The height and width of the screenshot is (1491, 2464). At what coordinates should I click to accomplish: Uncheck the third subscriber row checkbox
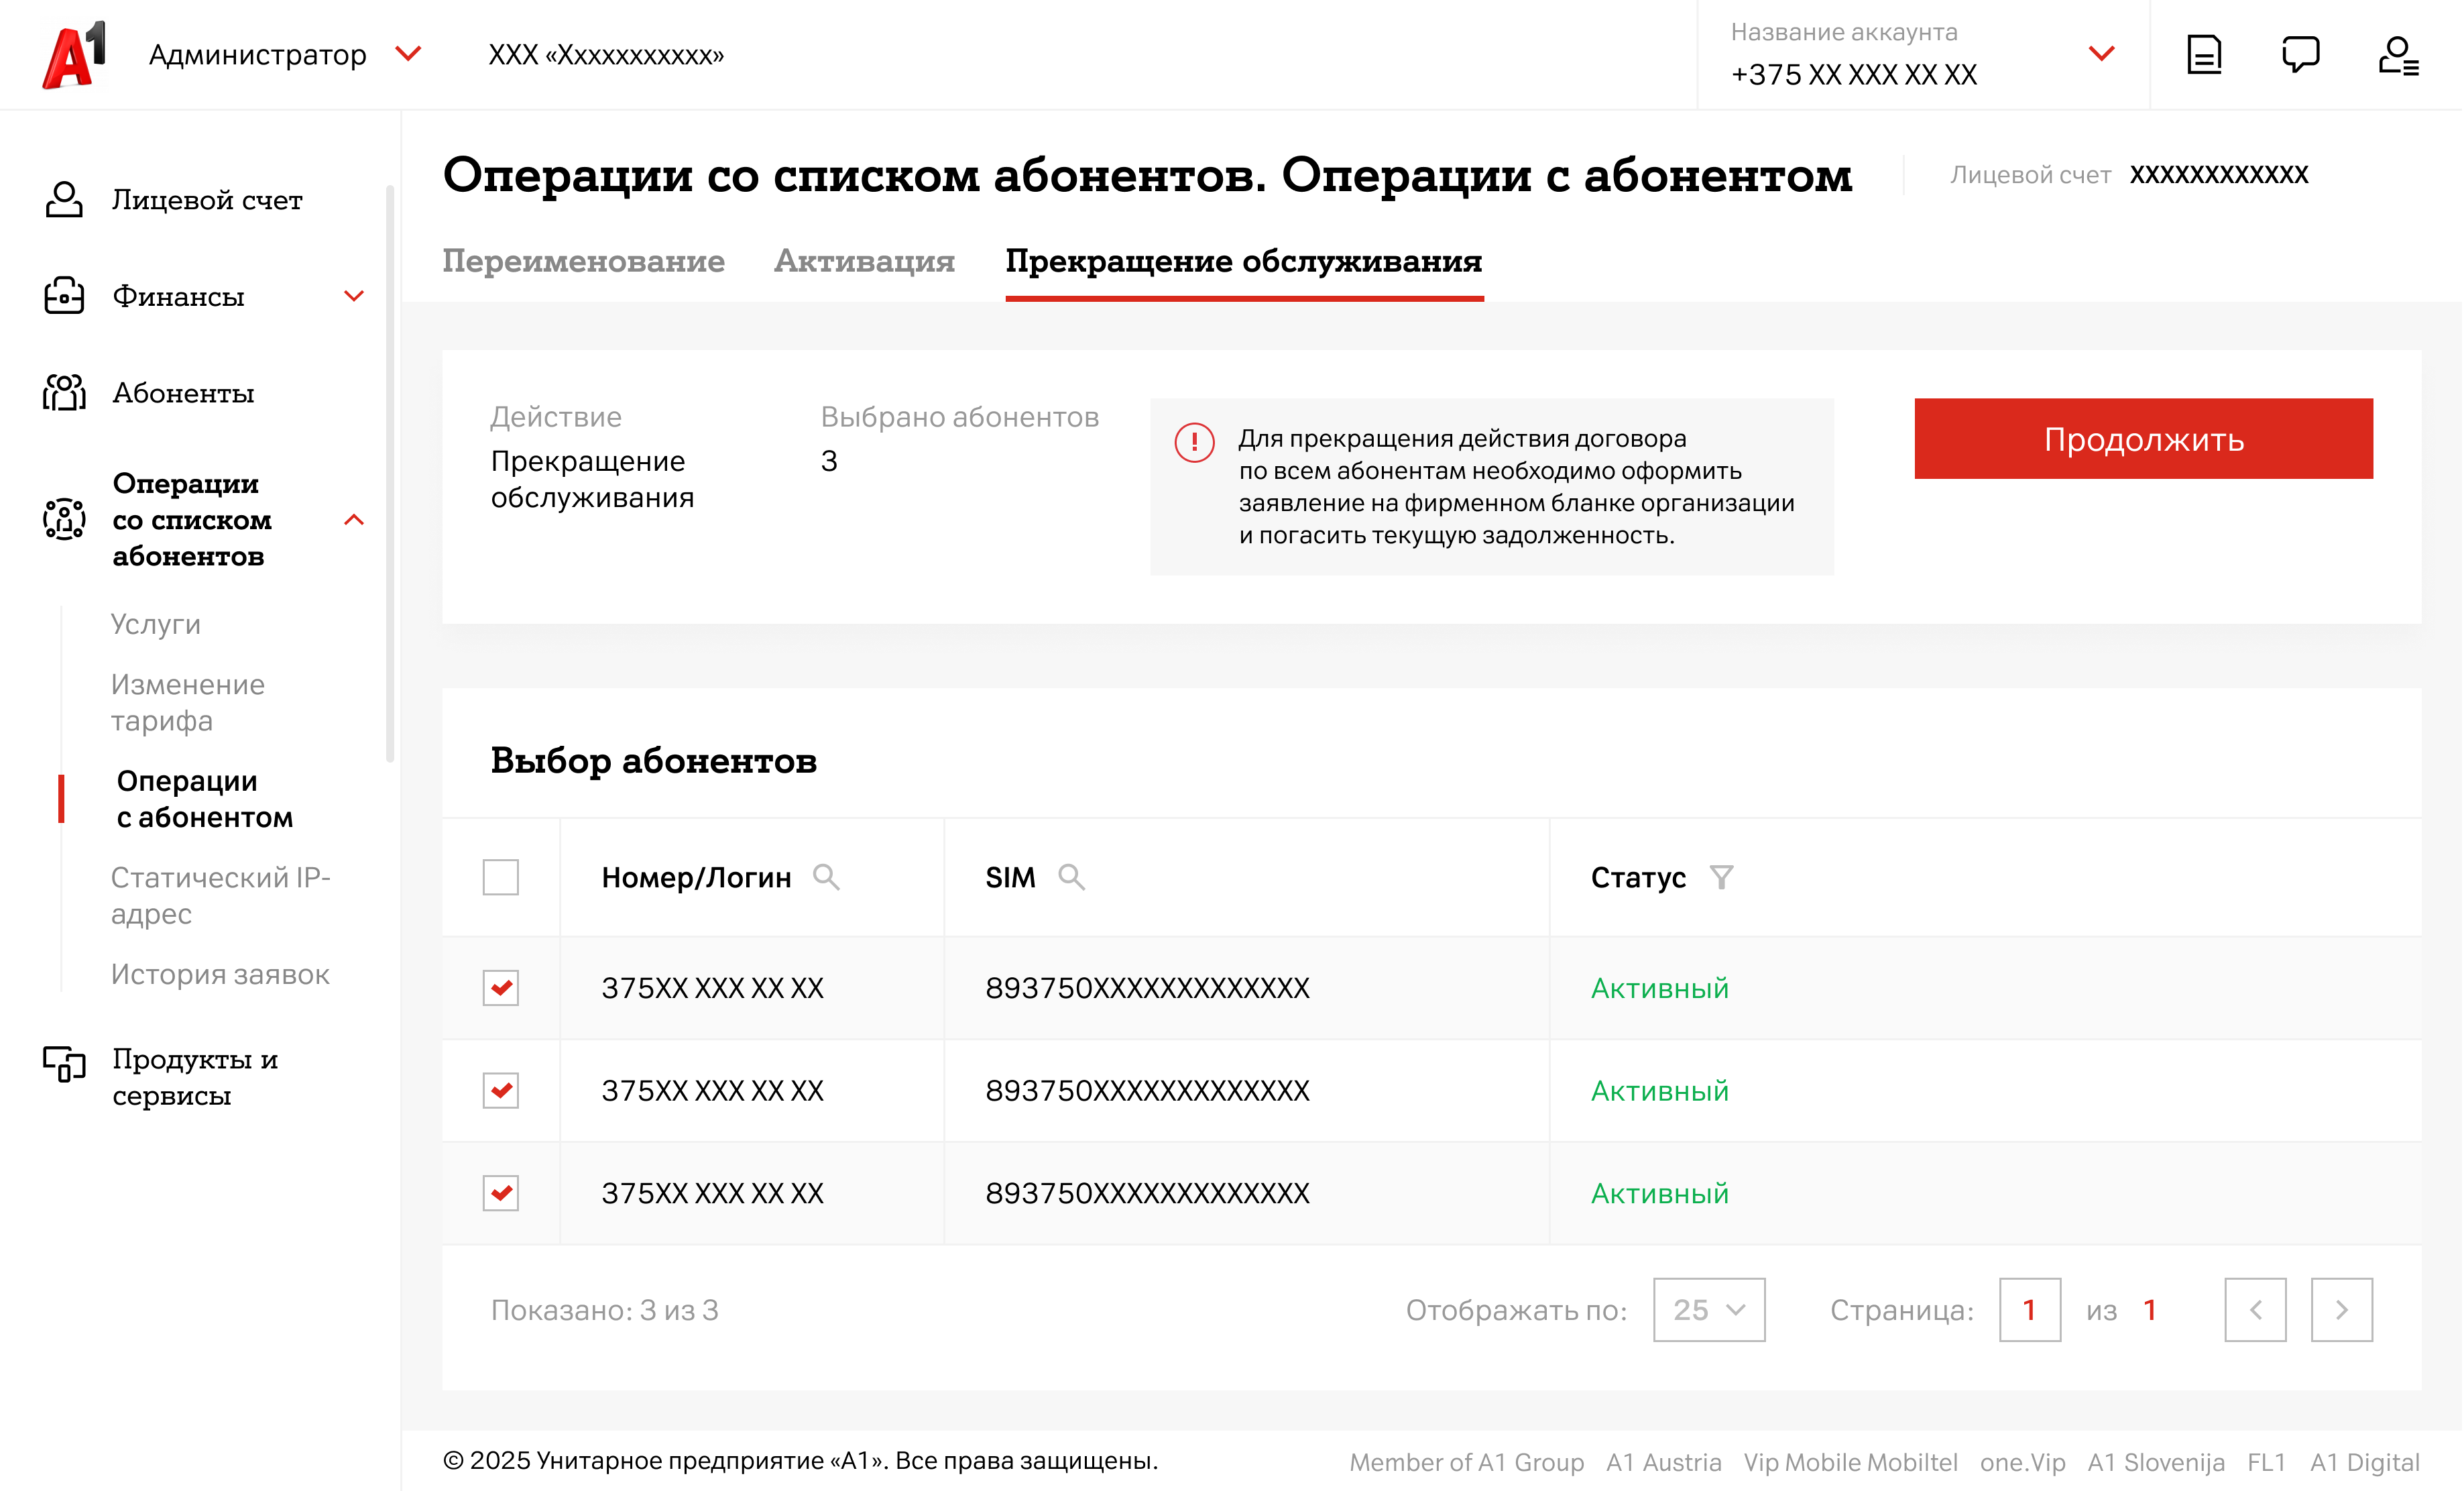(500, 1193)
